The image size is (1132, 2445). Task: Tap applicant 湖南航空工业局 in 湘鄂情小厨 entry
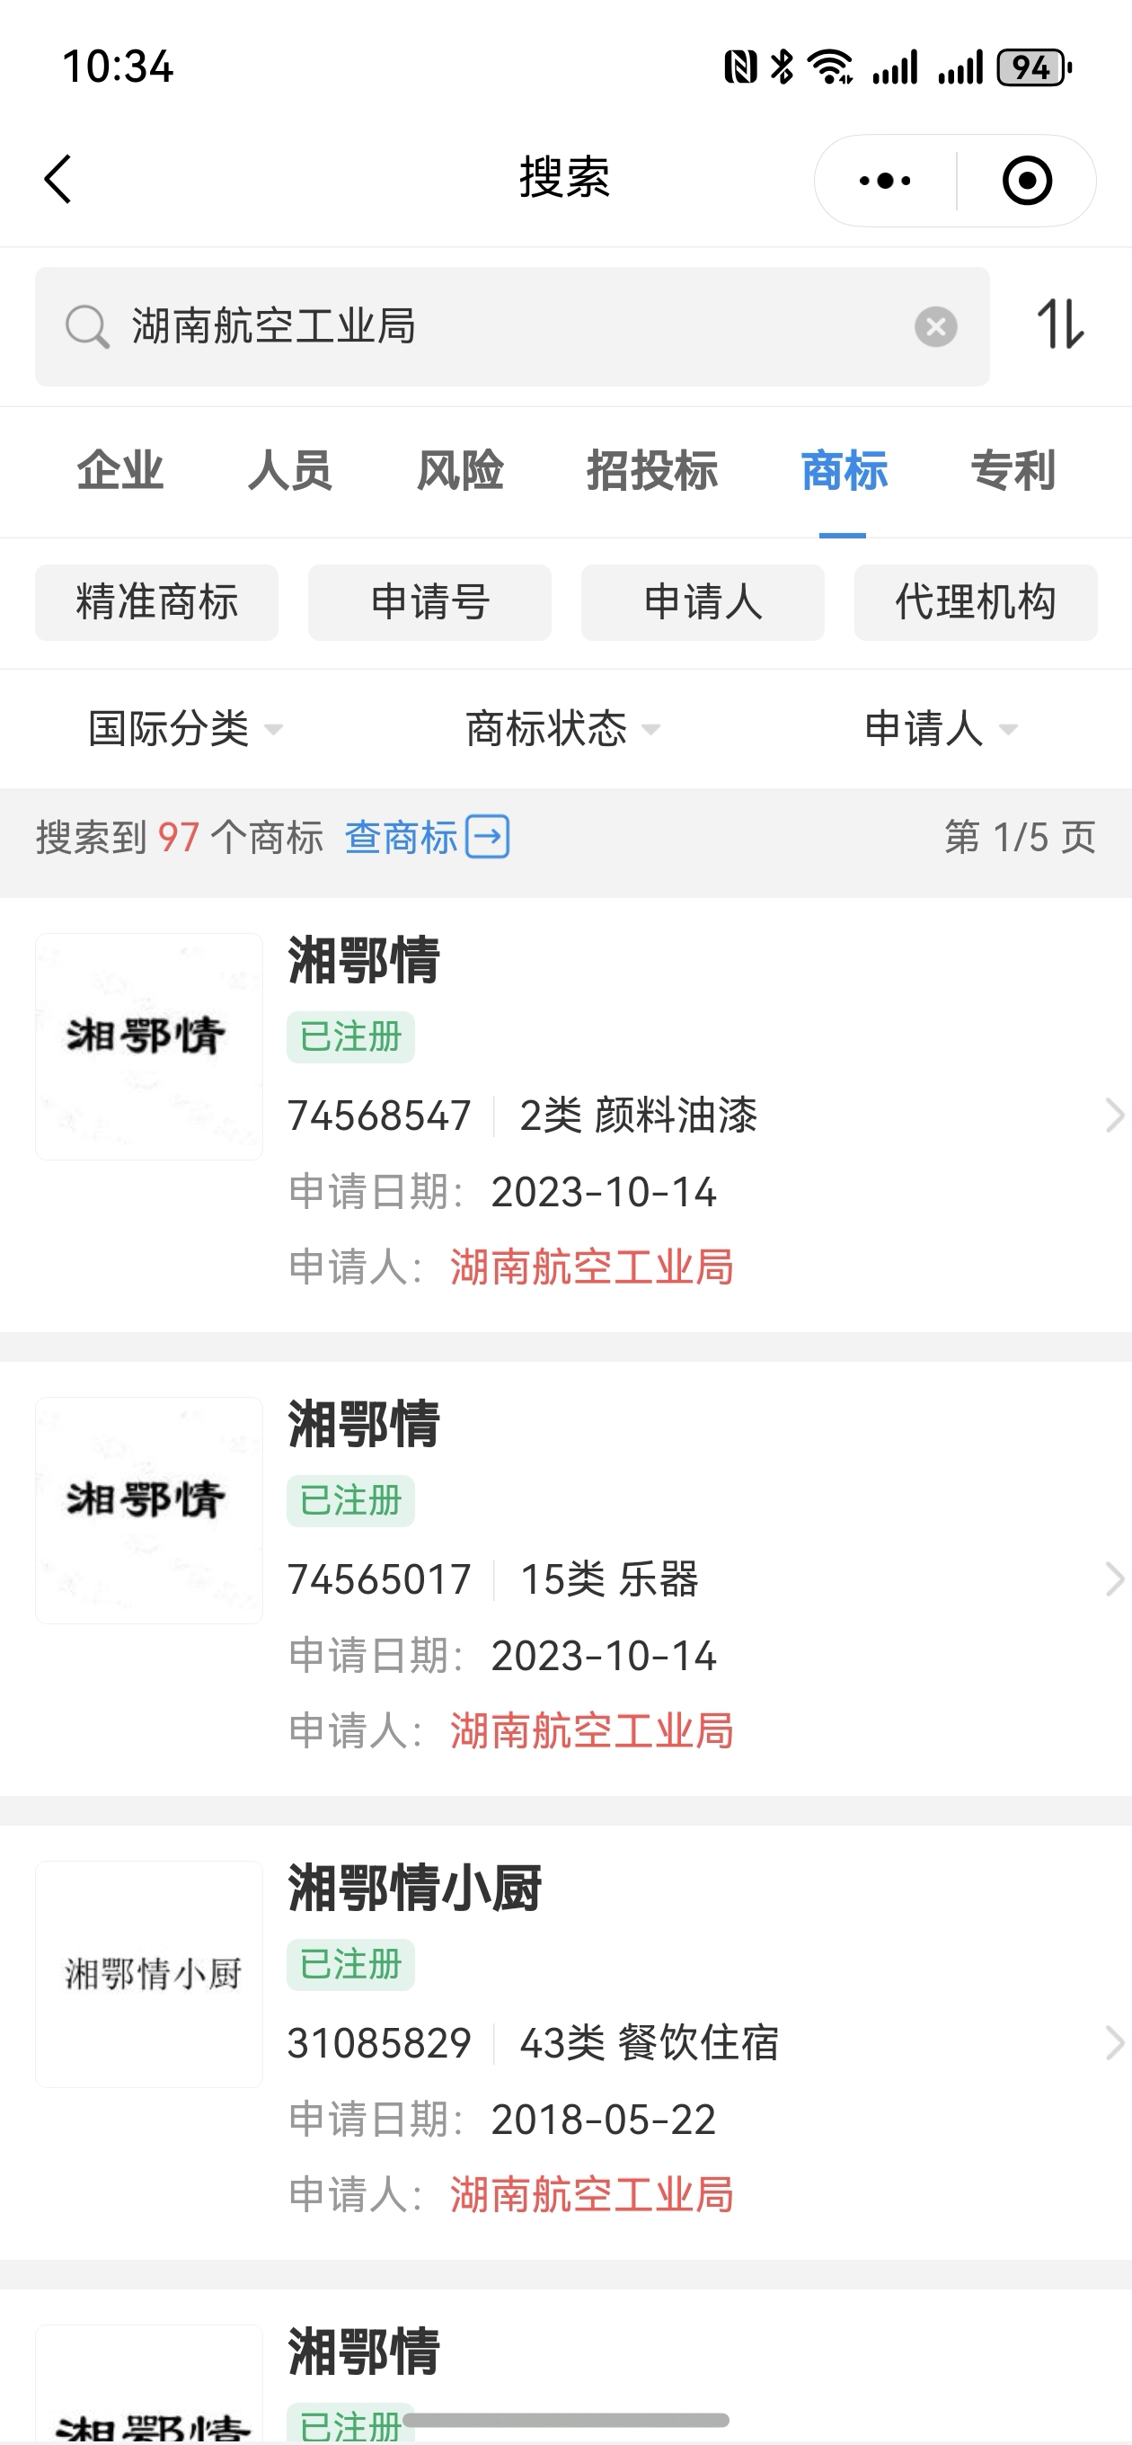[x=591, y=2195]
